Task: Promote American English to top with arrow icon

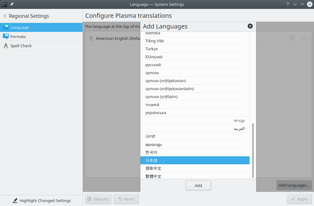Action: pyautogui.click(x=292, y=38)
